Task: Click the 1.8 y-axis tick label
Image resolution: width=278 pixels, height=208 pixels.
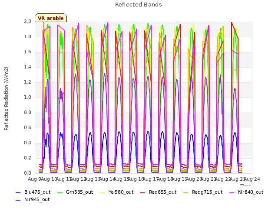Action: coord(27,36)
